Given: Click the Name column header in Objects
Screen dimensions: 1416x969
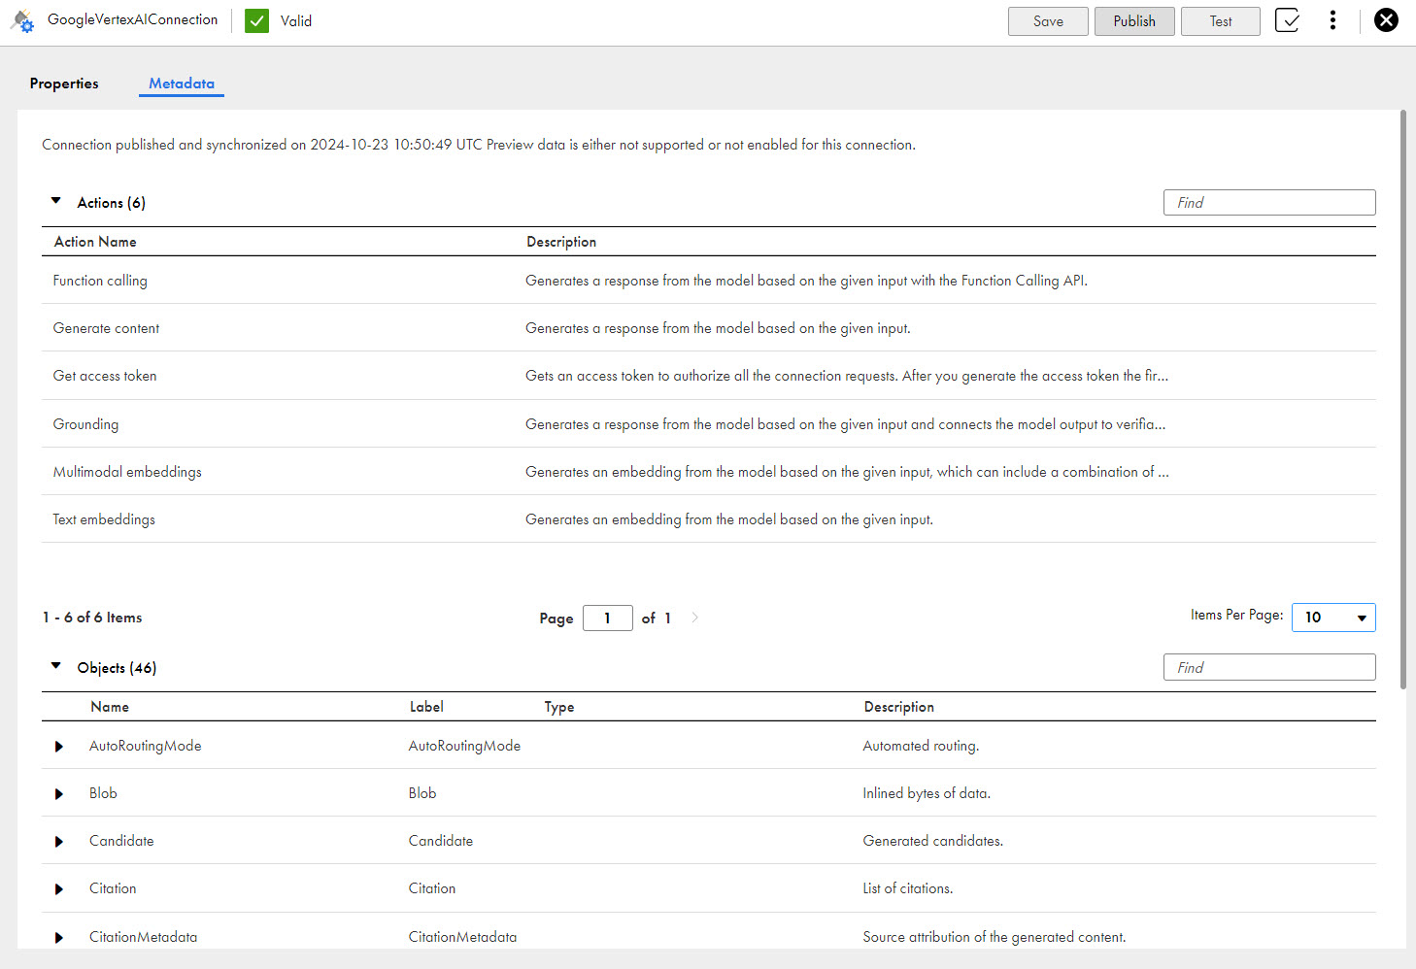Looking at the screenshot, I should [110, 707].
